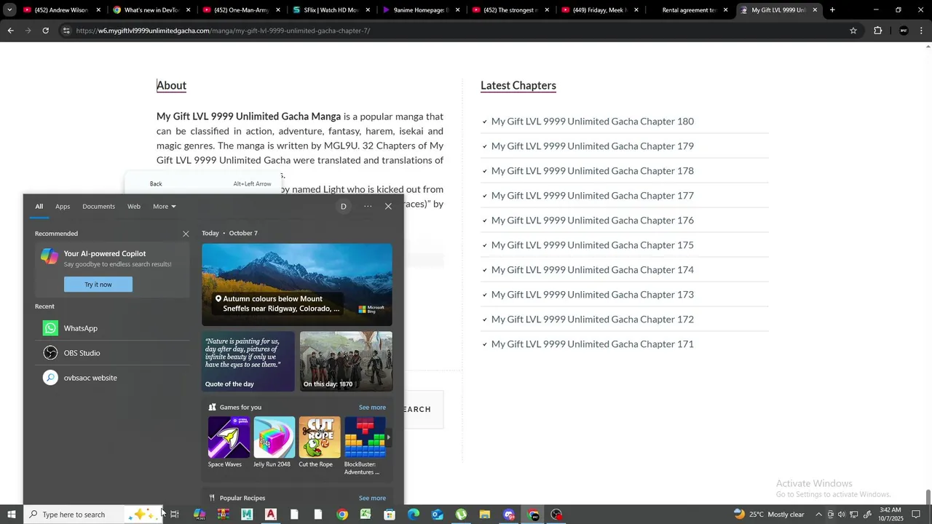Open Microsoft Store from taskbar
The height and width of the screenshot is (524, 932).
point(390,515)
